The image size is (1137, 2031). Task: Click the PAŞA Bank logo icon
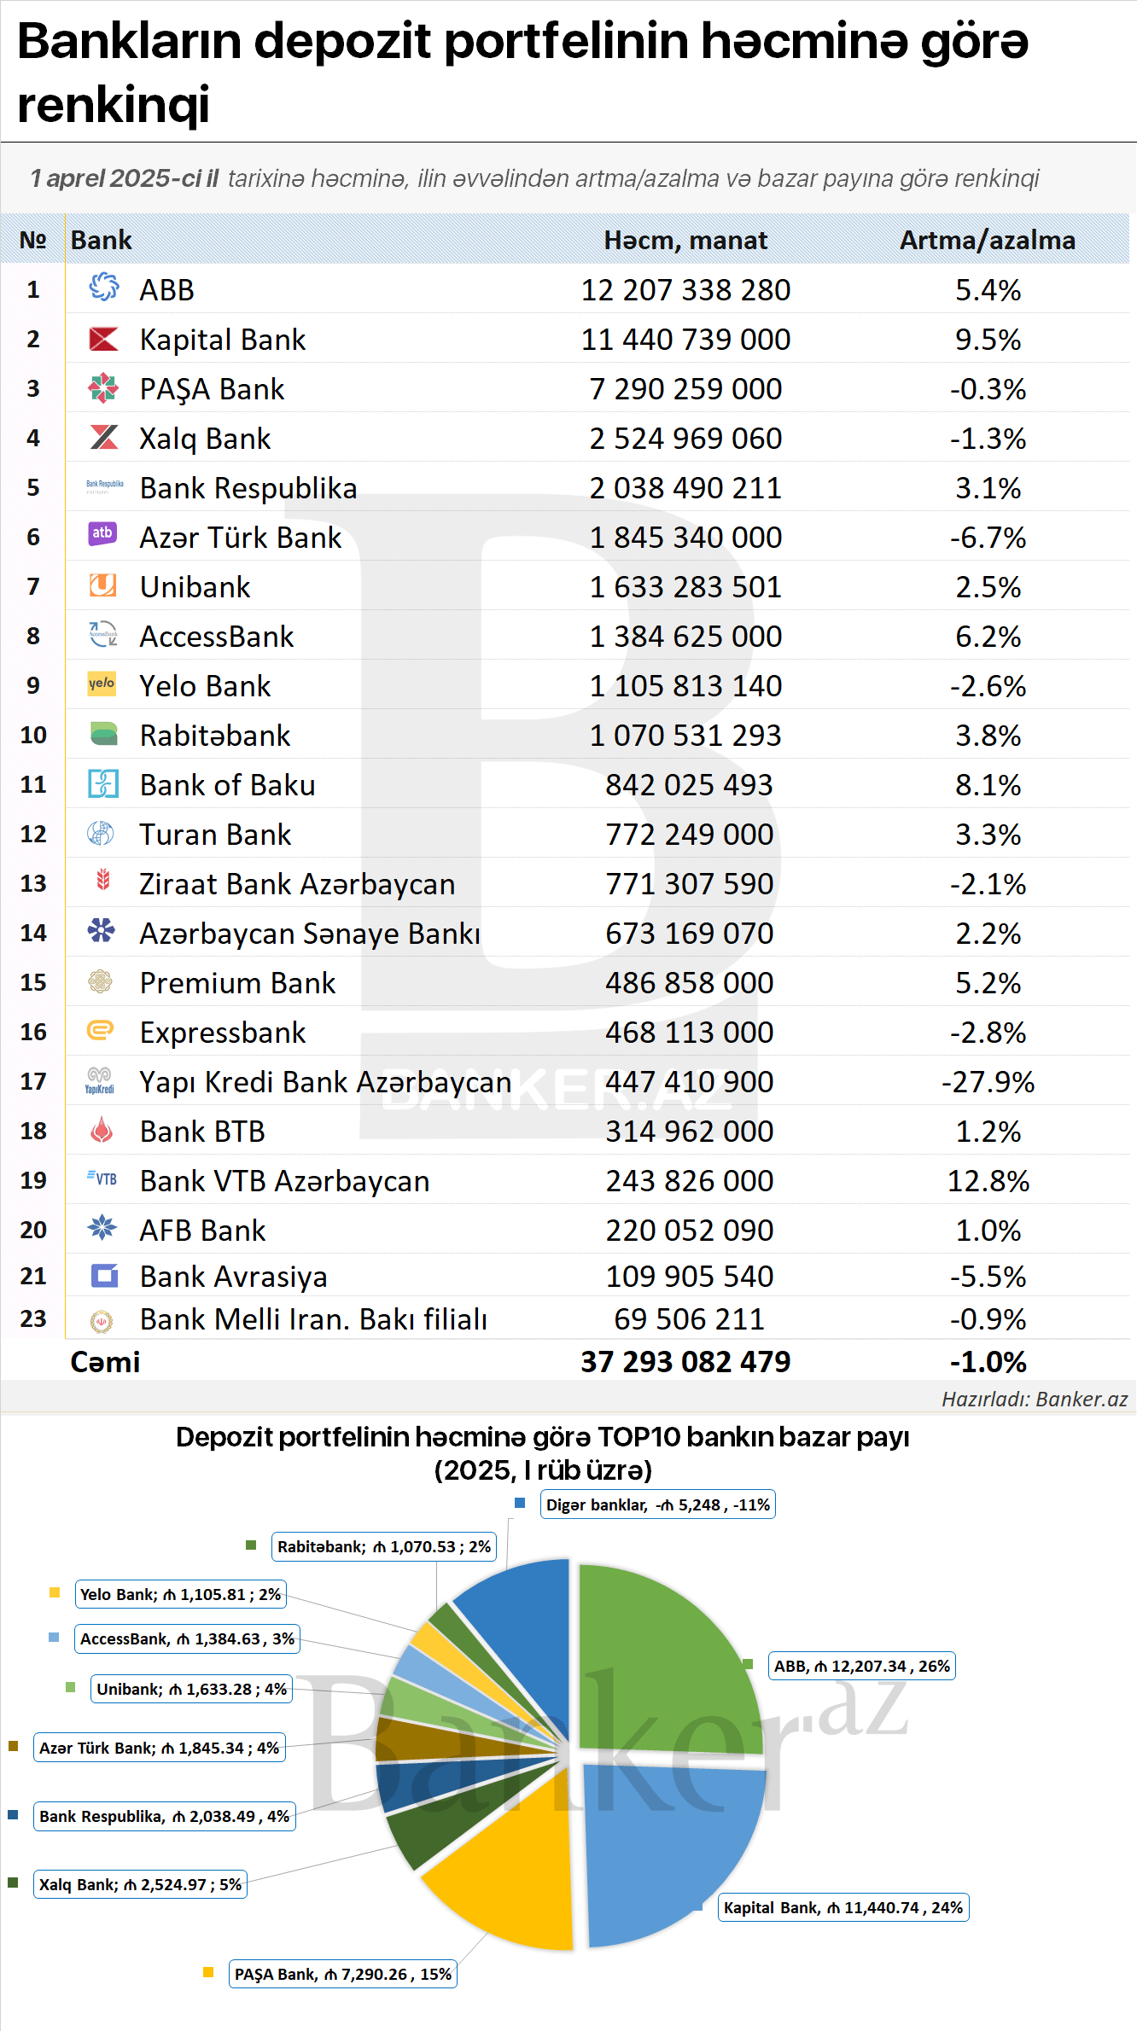[103, 387]
